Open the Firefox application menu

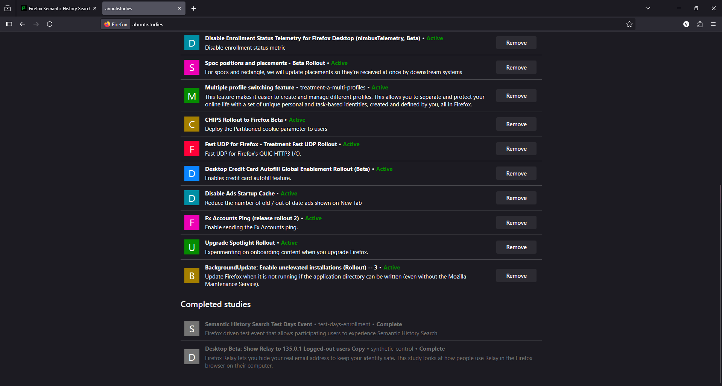(x=713, y=24)
